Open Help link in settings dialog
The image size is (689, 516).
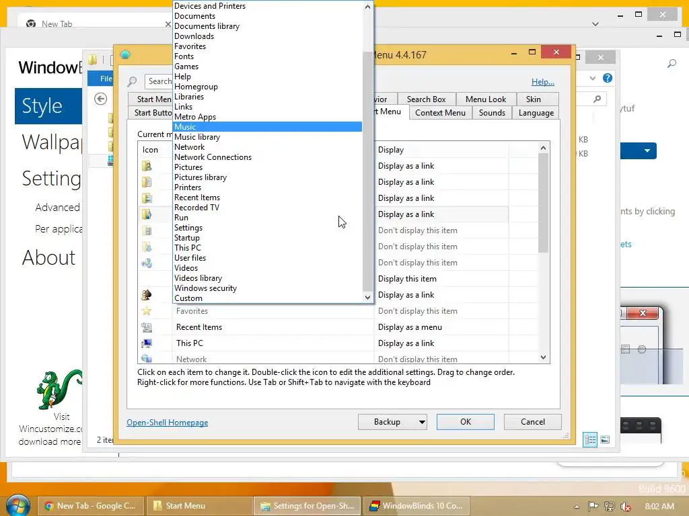(x=543, y=82)
